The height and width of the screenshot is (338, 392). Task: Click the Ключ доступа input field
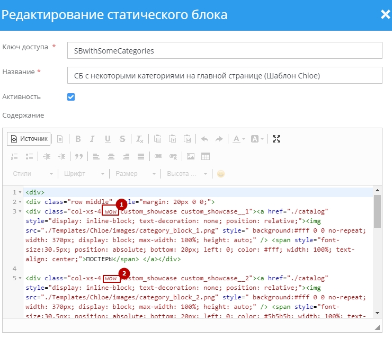225,51
